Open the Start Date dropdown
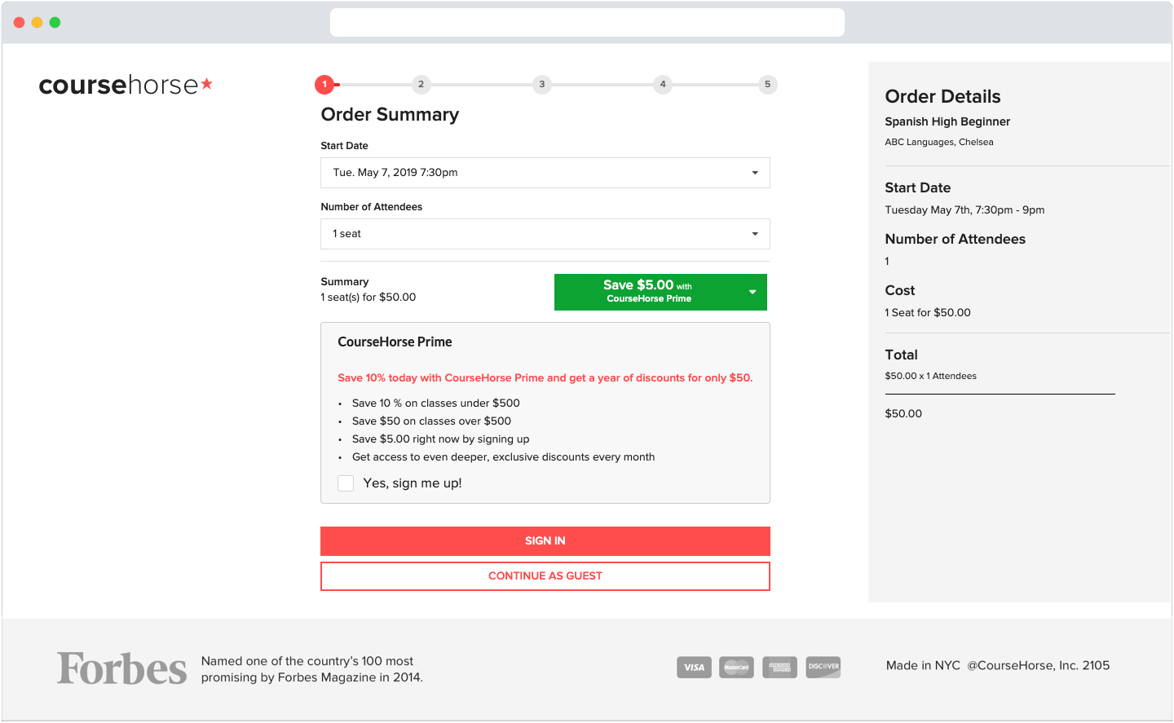The width and height of the screenshot is (1174, 723). point(545,173)
